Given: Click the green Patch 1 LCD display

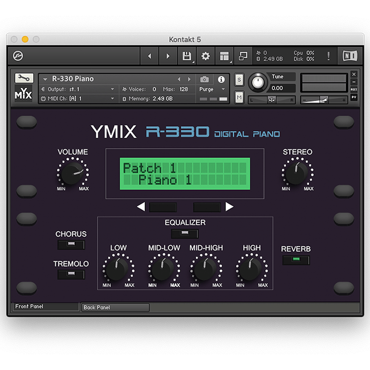Looking at the screenshot, I should (x=185, y=174).
